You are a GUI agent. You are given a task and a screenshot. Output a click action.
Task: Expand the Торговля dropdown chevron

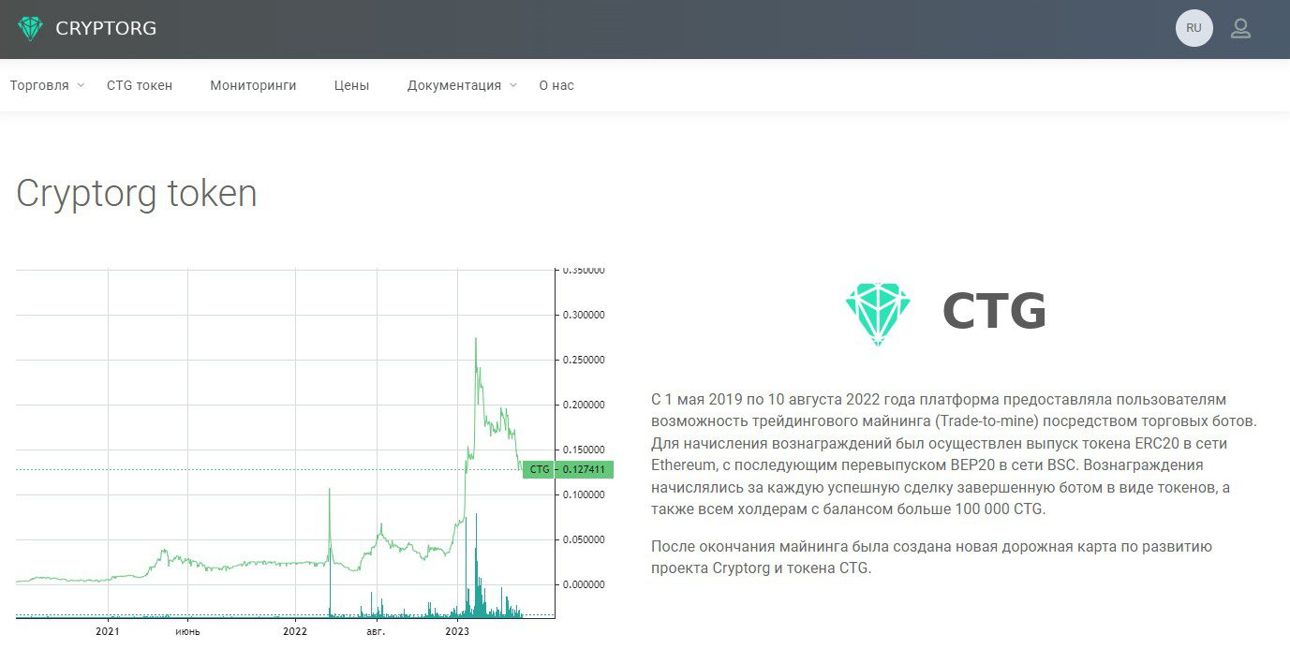(x=81, y=85)
